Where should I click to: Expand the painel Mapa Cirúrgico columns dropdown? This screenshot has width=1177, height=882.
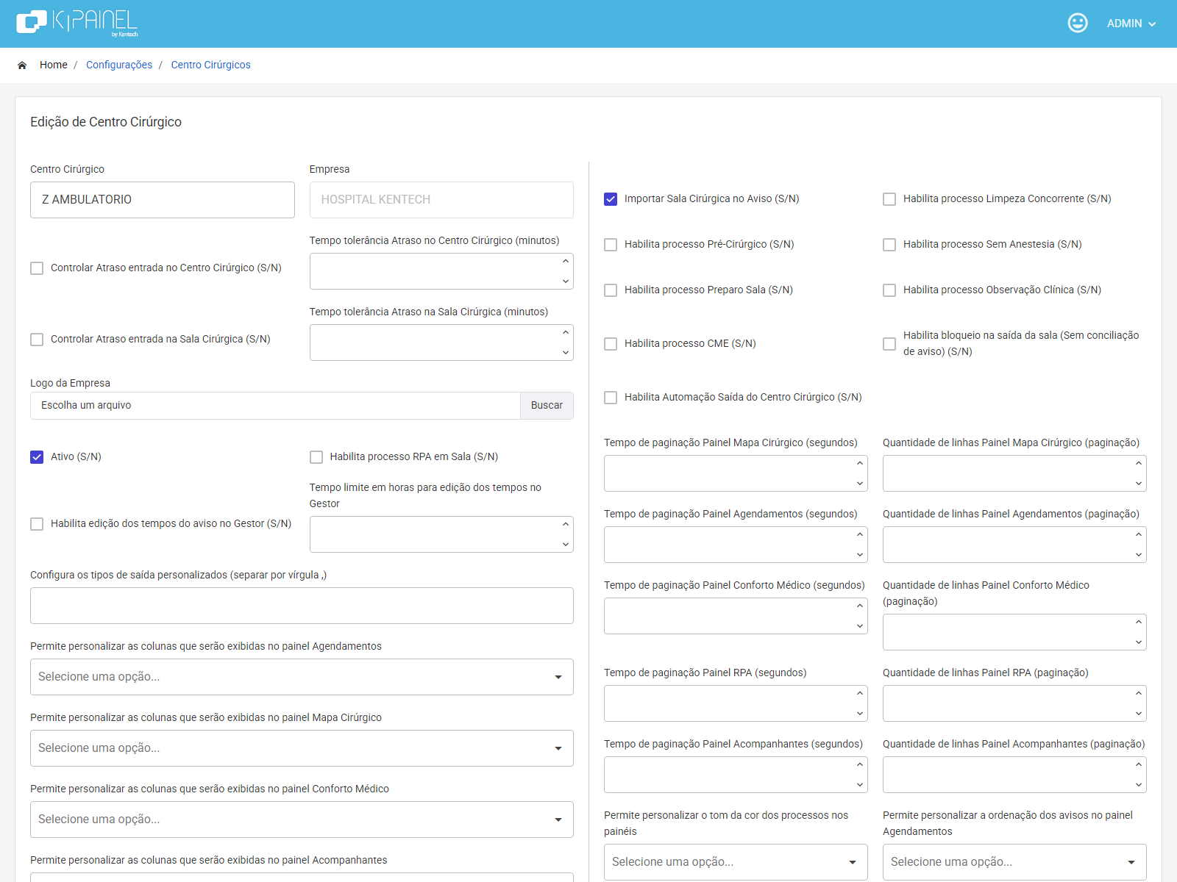302,748
